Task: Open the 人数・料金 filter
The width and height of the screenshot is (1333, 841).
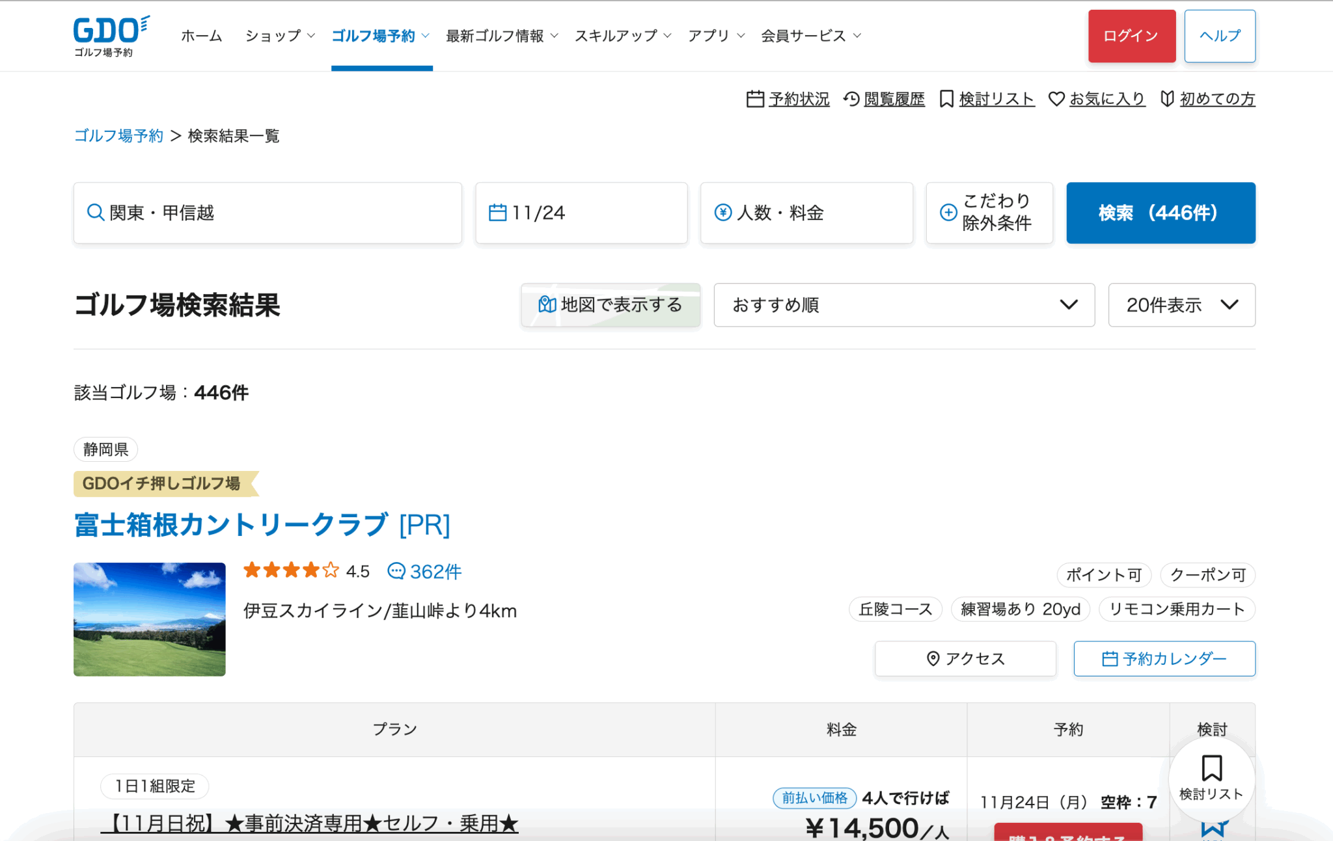Action: click(806, 213)
